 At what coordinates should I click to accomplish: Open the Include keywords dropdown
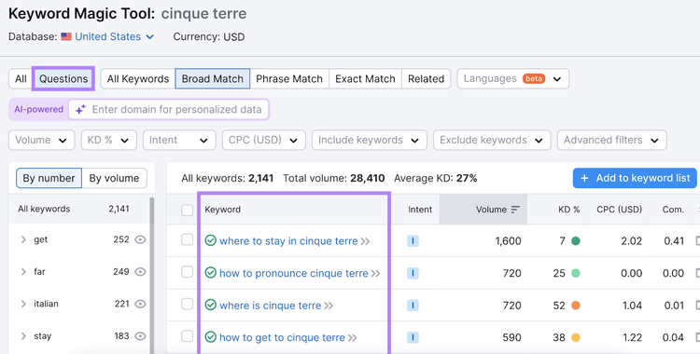click(370, 140)
